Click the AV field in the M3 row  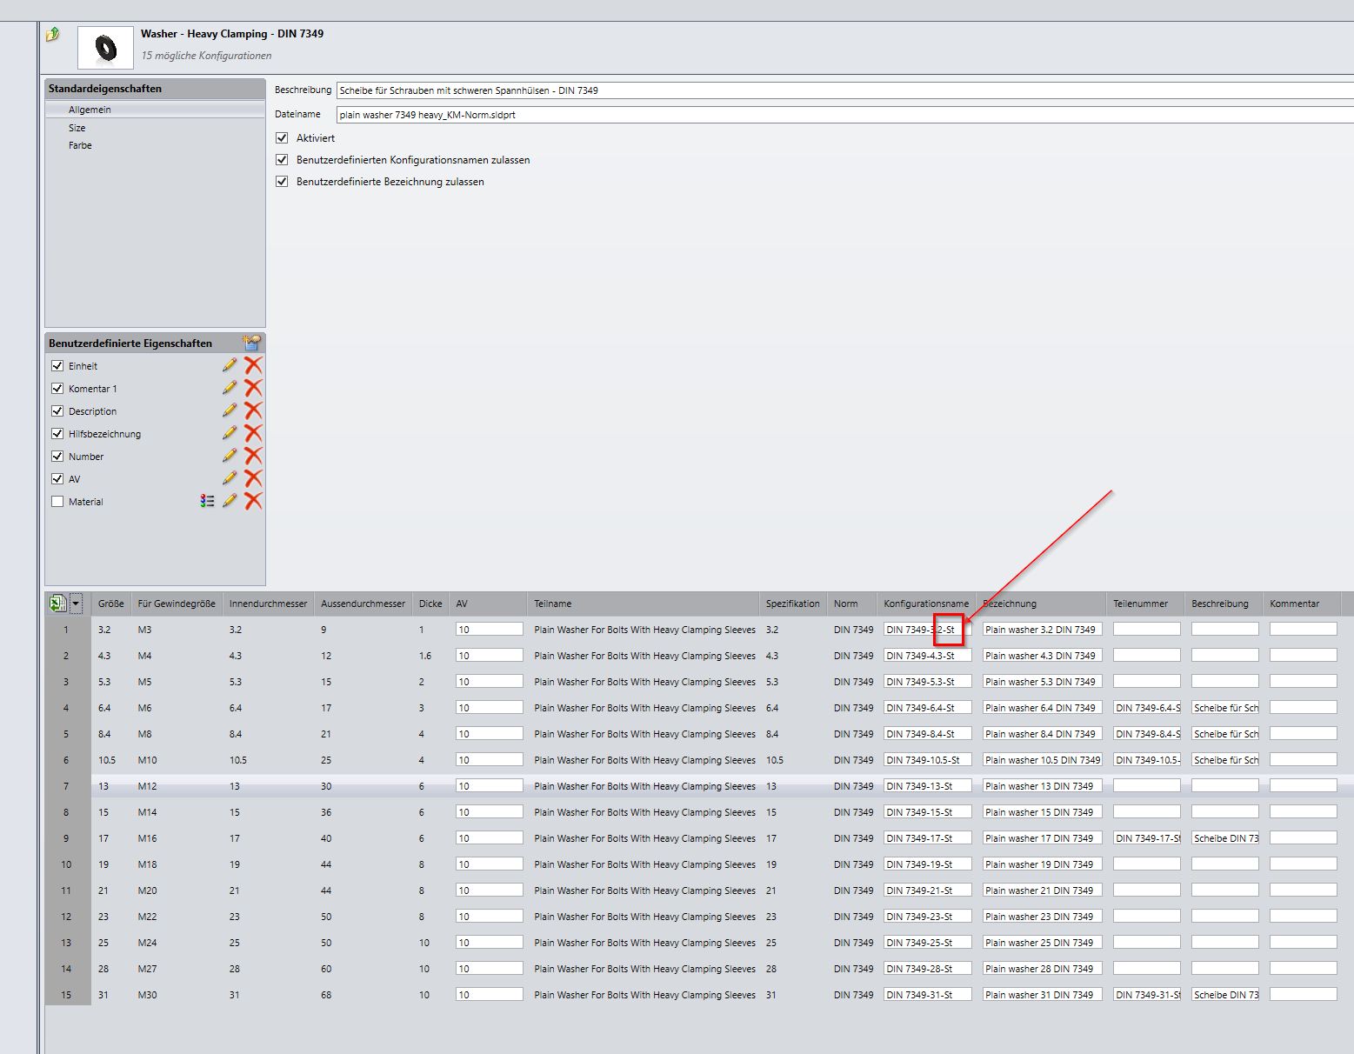489,630
